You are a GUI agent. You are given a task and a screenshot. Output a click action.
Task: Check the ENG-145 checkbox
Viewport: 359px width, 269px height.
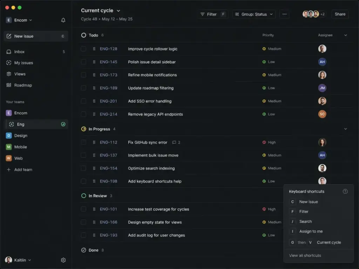[83, 62]
